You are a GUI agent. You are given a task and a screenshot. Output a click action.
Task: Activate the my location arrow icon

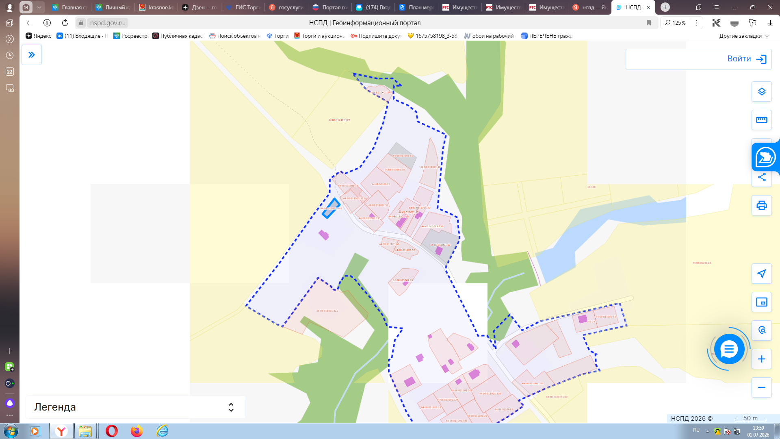(761, 274)
